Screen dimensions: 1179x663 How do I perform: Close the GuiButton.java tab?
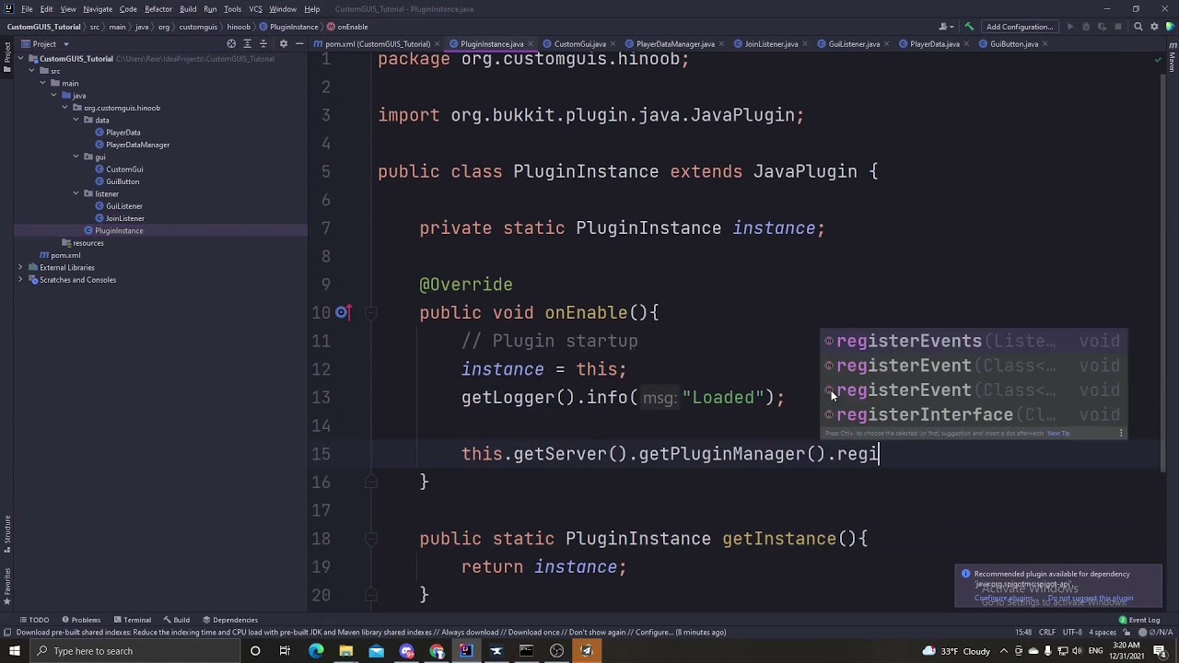tap(1045, 43)
